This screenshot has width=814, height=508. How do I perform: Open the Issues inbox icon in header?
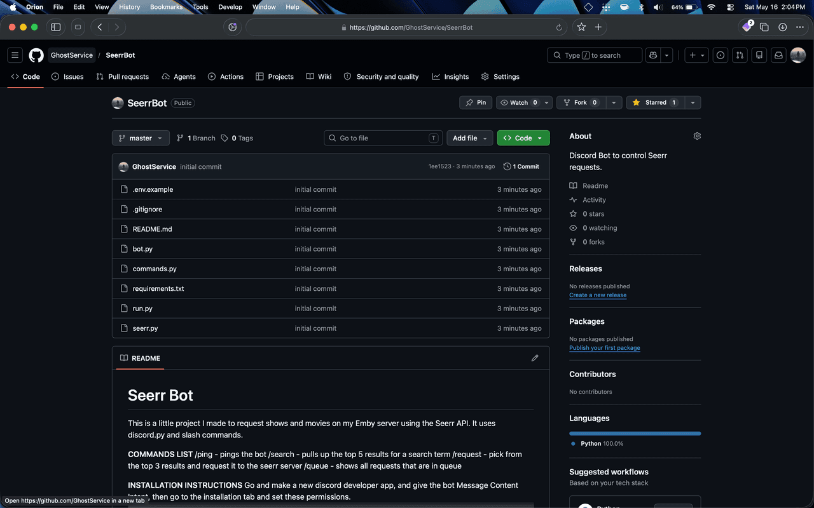pos(720,55)
